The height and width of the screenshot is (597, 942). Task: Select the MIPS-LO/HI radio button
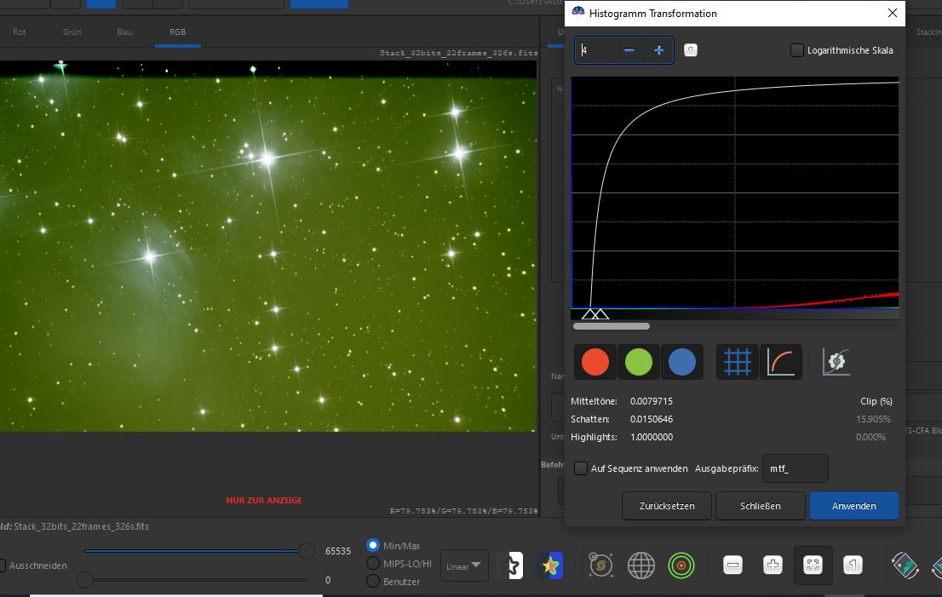point(373,564)
